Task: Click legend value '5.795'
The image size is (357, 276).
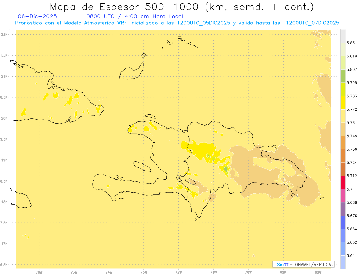Action: [352, 83]
